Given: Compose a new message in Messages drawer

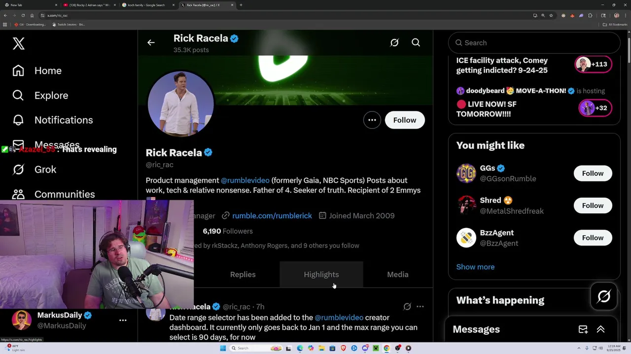Looking at the screenshot, I should coord(583,329).
